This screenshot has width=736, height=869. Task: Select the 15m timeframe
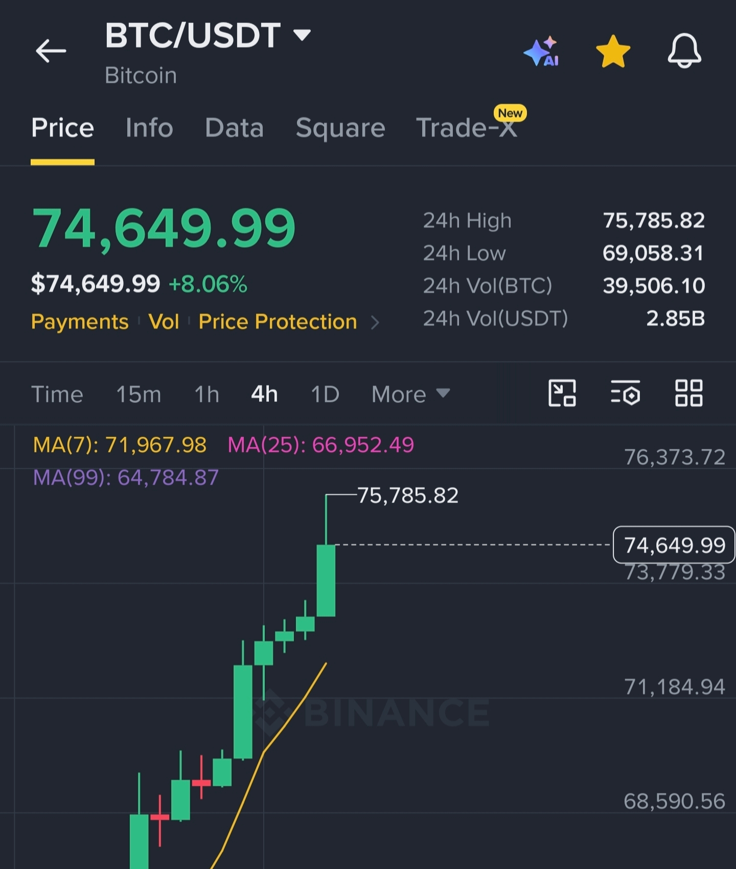pyautogui.click(x=139, y=394)
